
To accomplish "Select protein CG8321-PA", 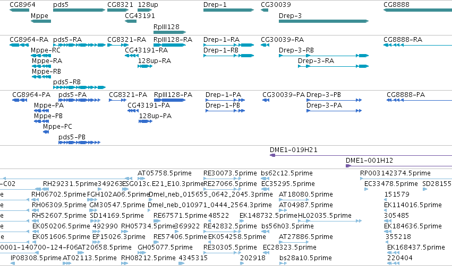I will point(117,100).
